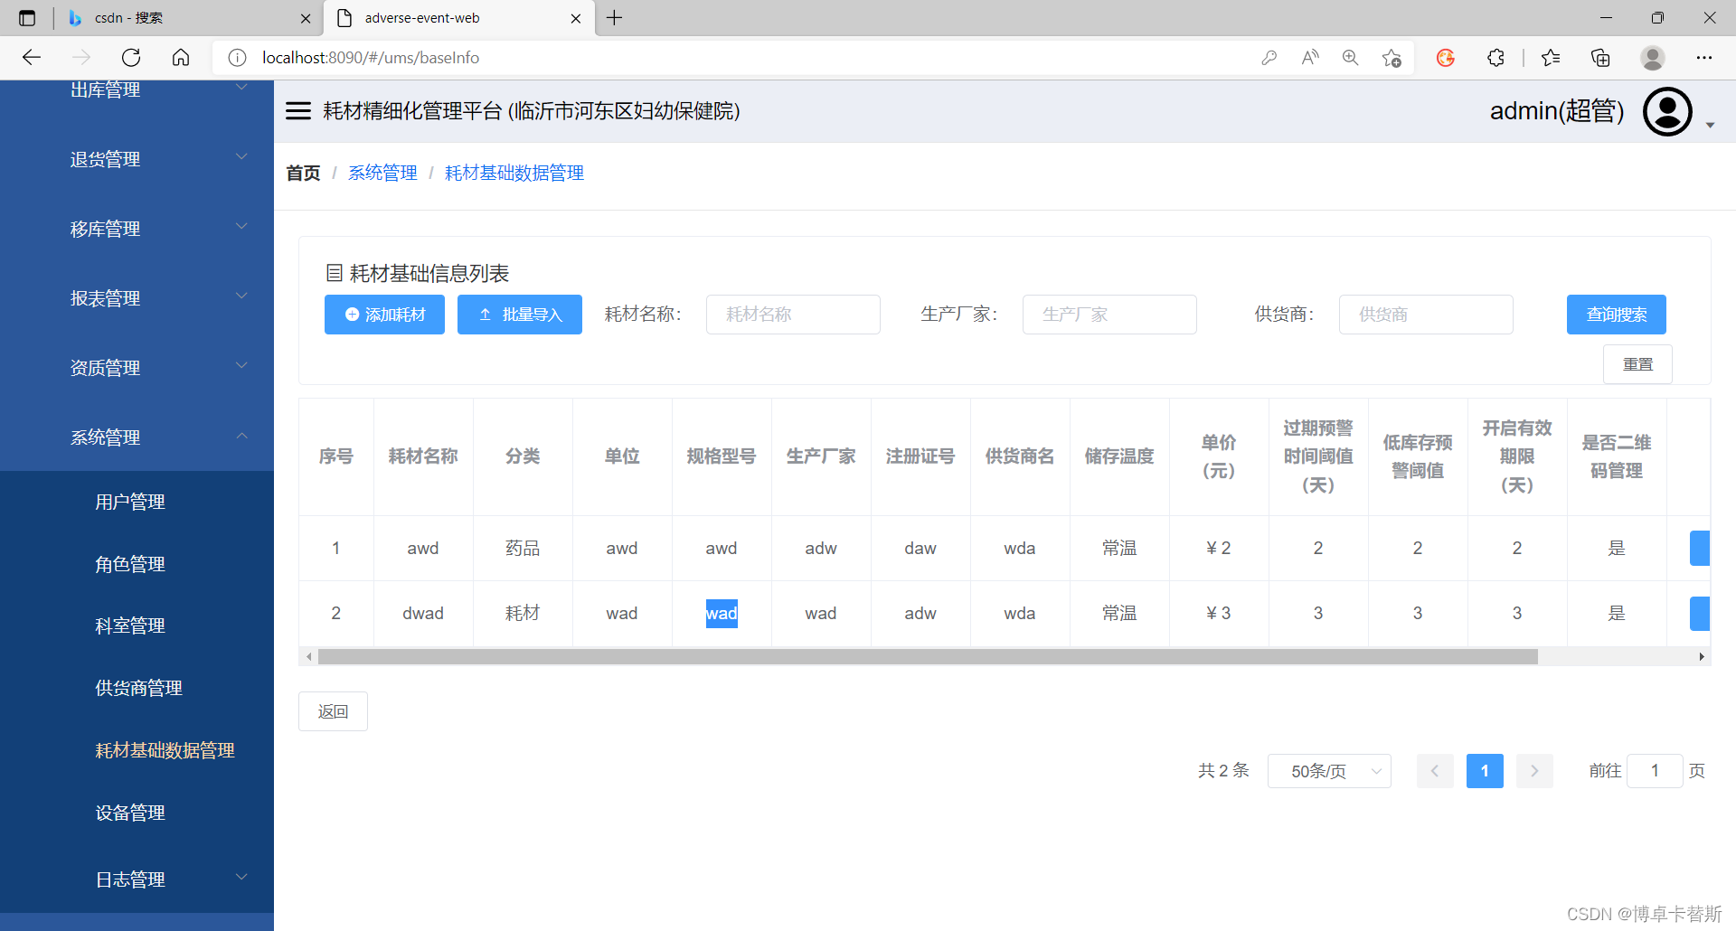Go to browser home icon
Image resolution: width=1736 pixels, height=931 pixels.
(x=181, y=58)
